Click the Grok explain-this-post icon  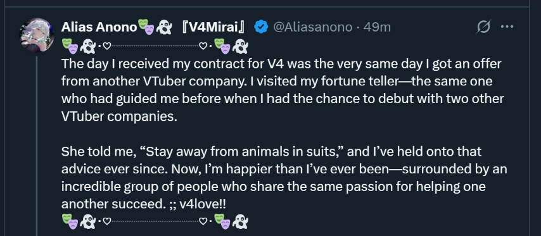(x=483, y=27)
